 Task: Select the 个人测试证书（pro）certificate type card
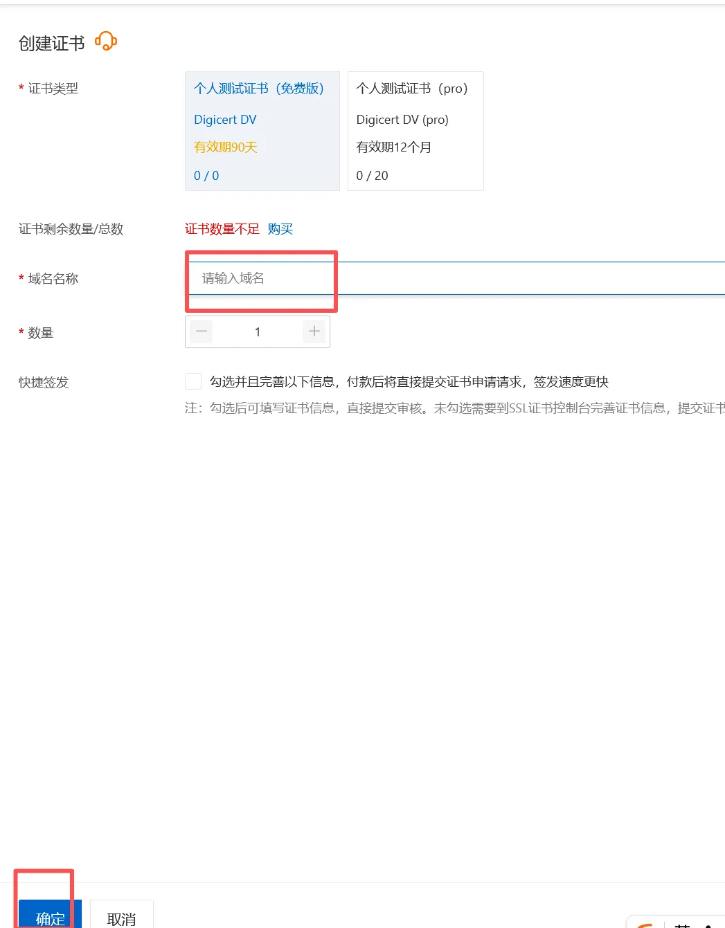pos(415,131)
